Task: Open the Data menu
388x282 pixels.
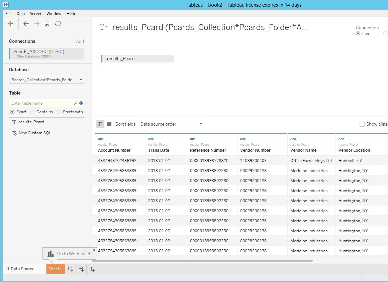Action: pyautogui.click(x=20, y=14)
